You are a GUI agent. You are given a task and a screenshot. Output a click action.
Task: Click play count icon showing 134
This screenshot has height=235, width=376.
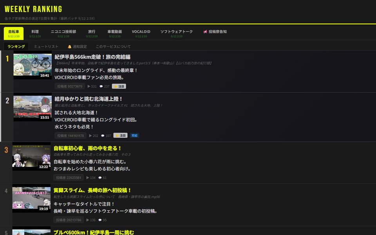[88, 178]
